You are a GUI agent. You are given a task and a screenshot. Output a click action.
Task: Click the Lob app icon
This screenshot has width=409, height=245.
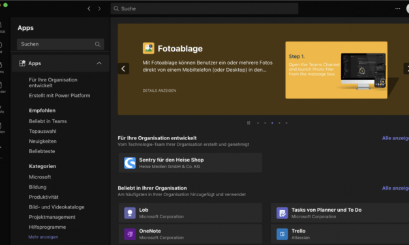coord(130,213)
